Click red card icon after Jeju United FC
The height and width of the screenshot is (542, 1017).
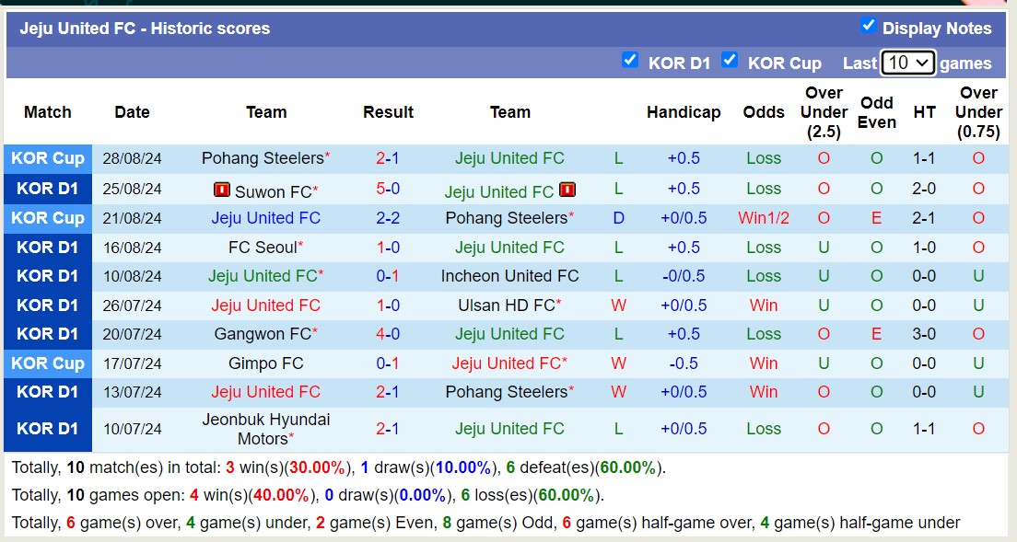567,190
